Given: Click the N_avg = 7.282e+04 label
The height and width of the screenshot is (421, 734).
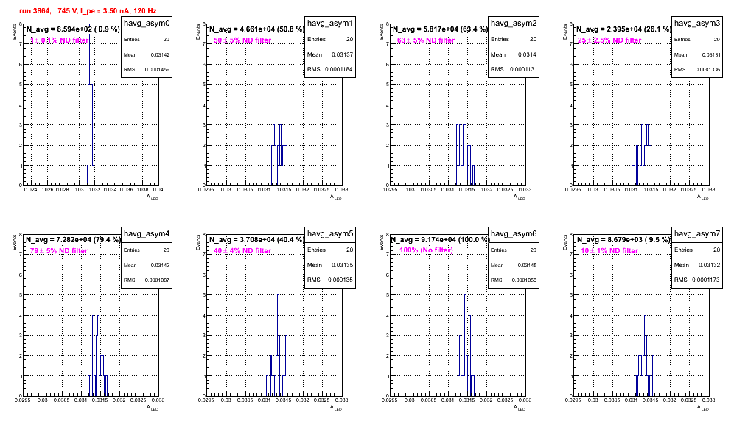Looking at the screenshot, I should [72, 240].
